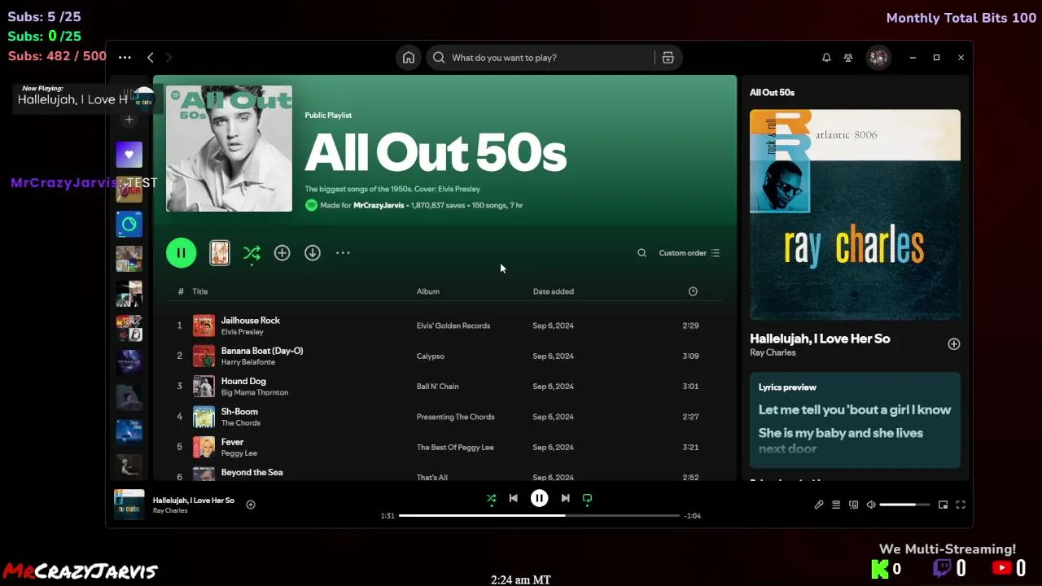
Task: Open the Lyrics preview card
Action: [x=855, y=420]
